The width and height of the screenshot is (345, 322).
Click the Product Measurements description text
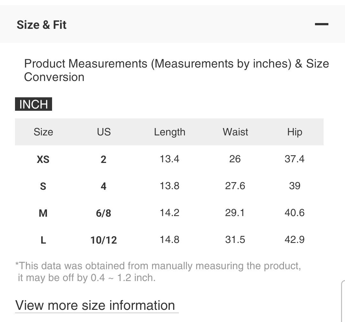pyautogui.click(x=176, y=70)
